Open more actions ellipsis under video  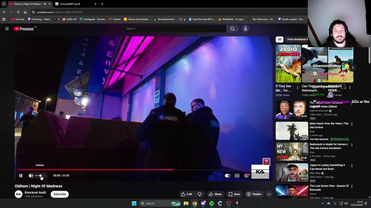pyautogui.click(x=269, y=194)
